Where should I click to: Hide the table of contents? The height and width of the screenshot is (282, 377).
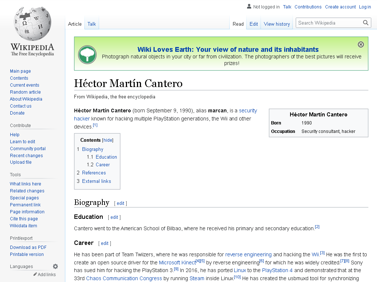[108, 140]
